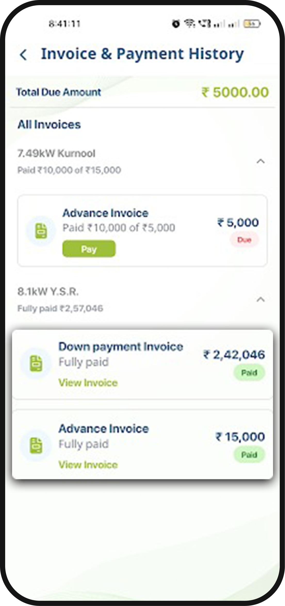Click the red Due status badge

(x=244, y=240)
